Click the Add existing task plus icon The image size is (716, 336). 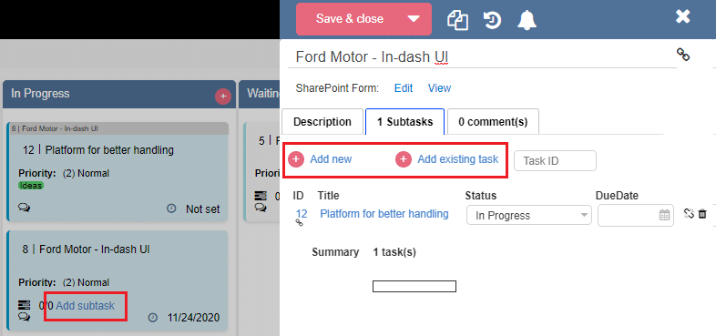pyautogui.click(x=404, y=159)
